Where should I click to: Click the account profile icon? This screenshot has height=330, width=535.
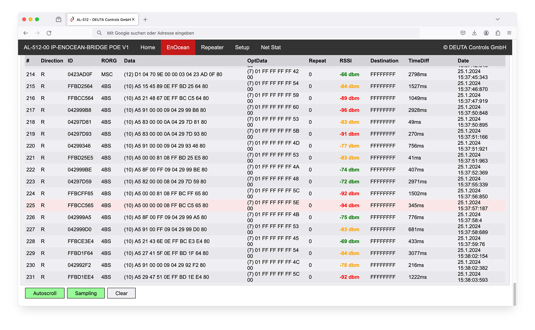[486, 33]
